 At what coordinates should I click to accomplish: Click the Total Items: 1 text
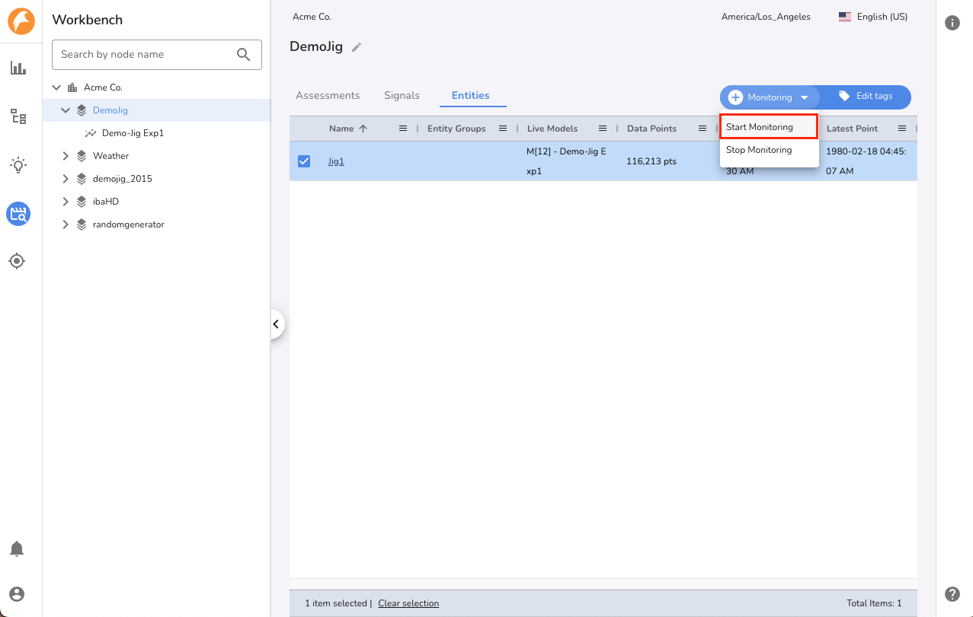point(874,603)
